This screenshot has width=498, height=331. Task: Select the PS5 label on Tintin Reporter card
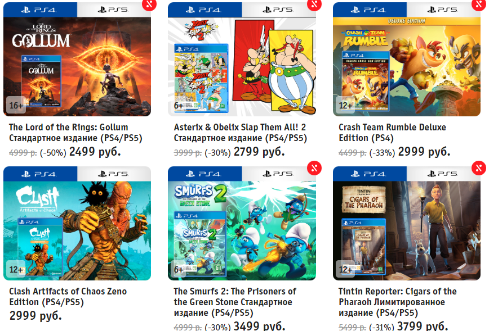point(443,174)
